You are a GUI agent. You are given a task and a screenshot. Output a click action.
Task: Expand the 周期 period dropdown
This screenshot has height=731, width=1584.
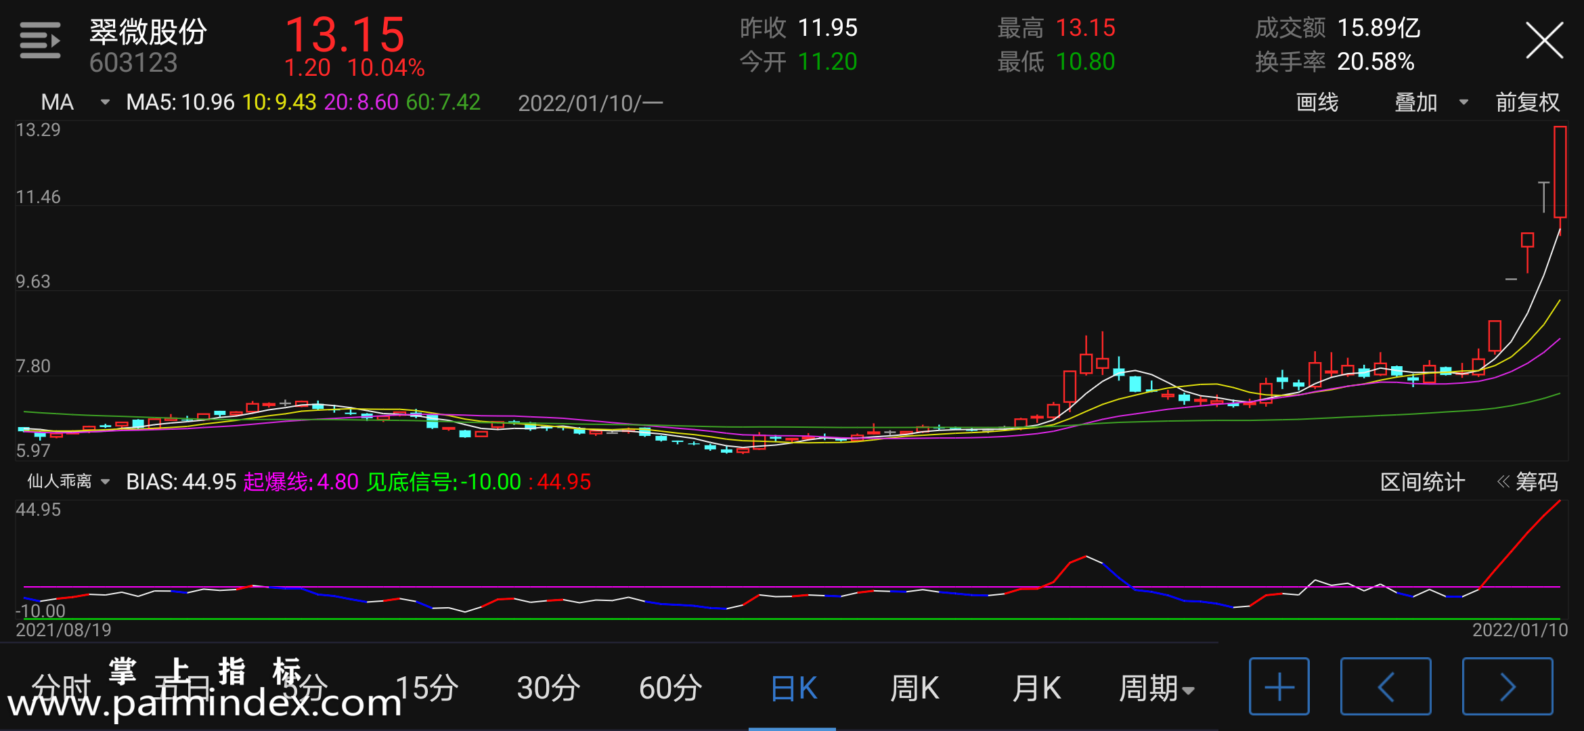coord(1156,688)
